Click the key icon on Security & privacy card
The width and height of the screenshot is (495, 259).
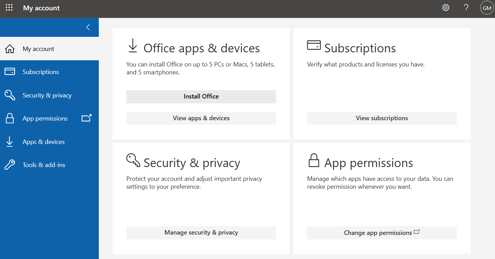click(133, 160)
